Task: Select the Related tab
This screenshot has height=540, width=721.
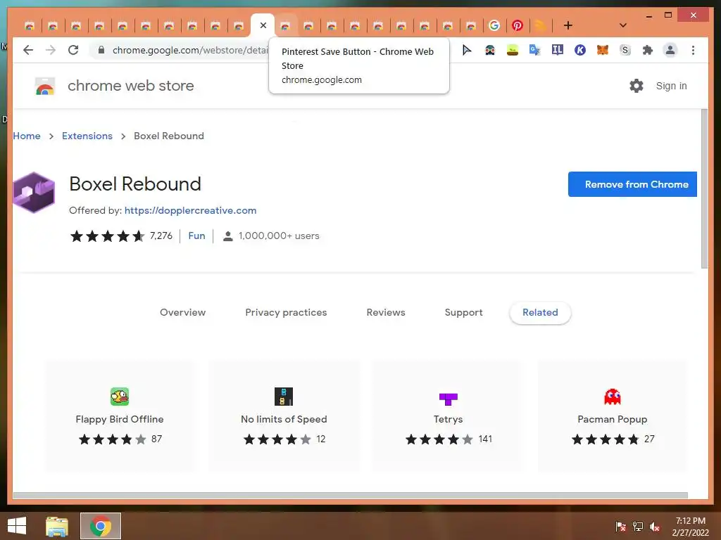Action: (540, 312)
